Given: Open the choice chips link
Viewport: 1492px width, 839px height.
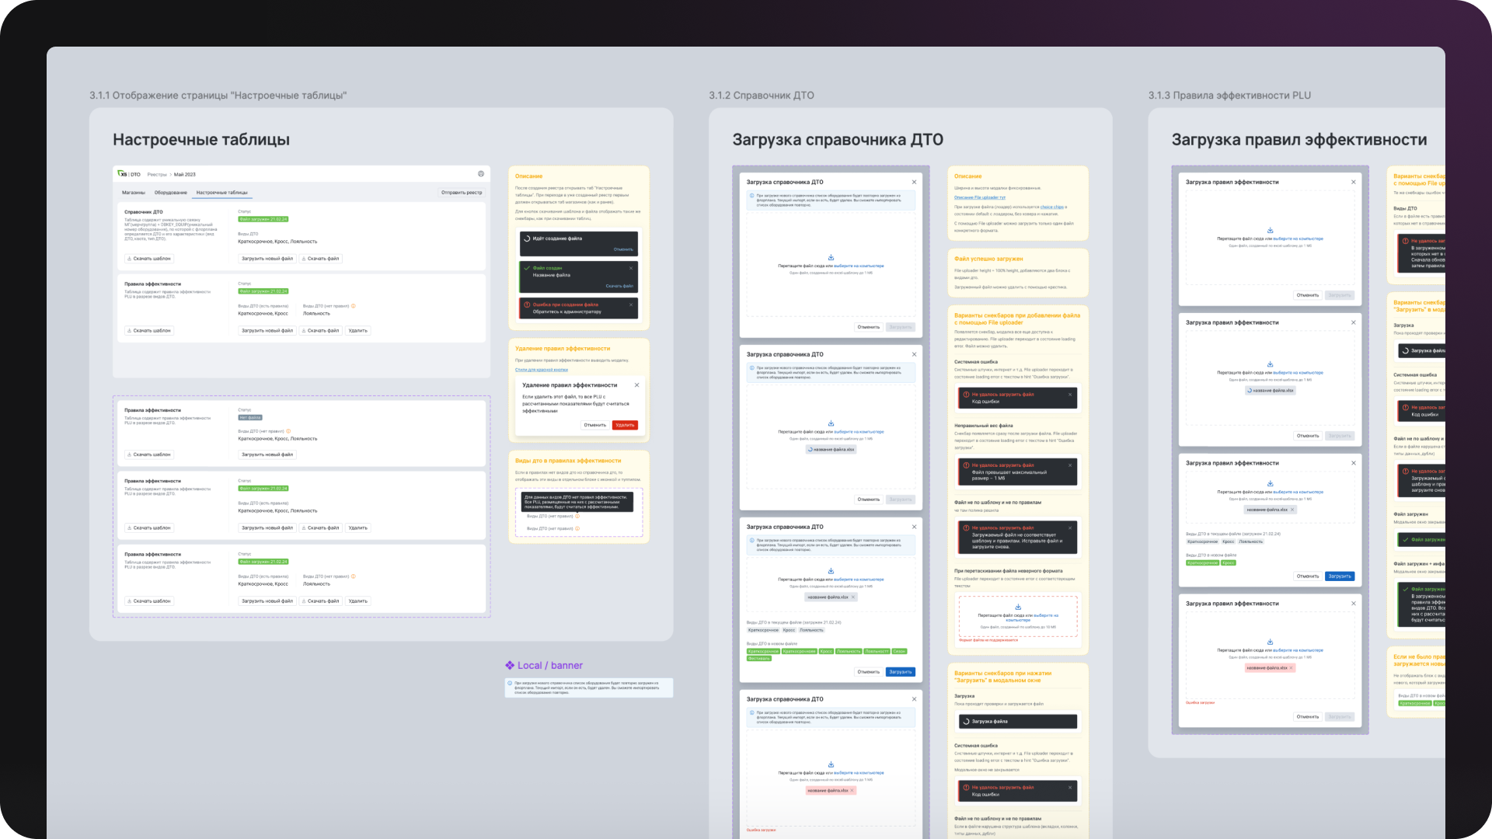Looking at the screenshot, I should 1052,207.
